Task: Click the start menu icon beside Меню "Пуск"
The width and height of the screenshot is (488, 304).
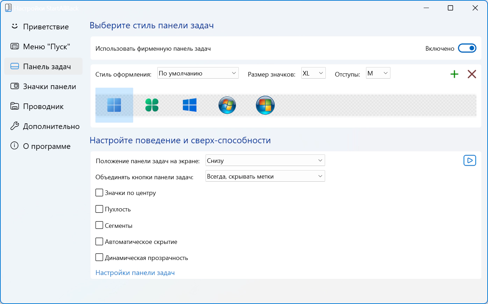Action: click(15, 46)
